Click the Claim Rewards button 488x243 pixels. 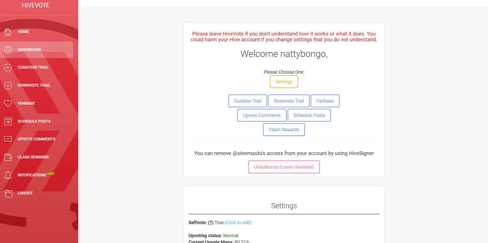pos(284,130)
